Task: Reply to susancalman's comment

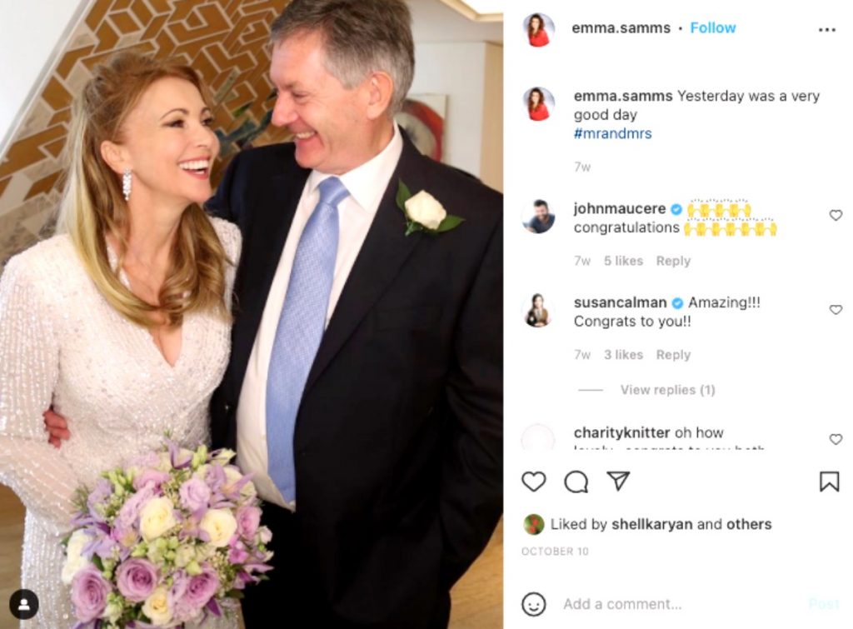Action: (673, 355)
